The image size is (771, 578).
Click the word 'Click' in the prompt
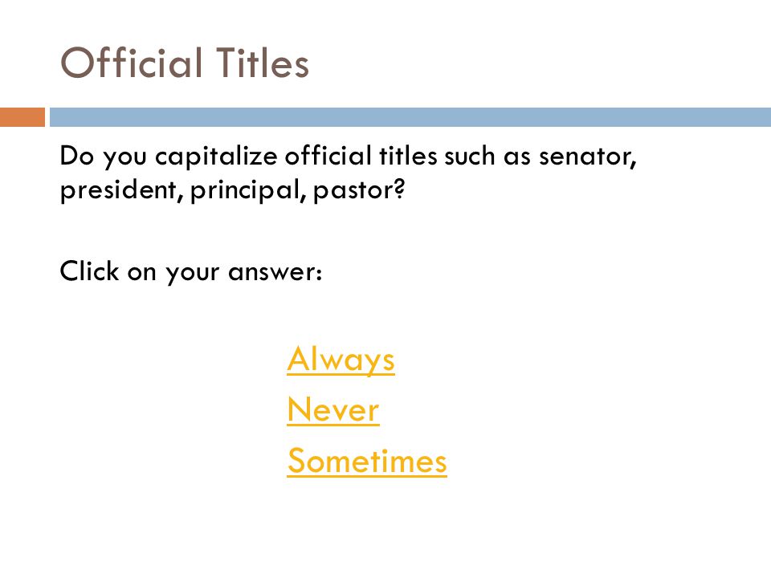tap(89, 271)
